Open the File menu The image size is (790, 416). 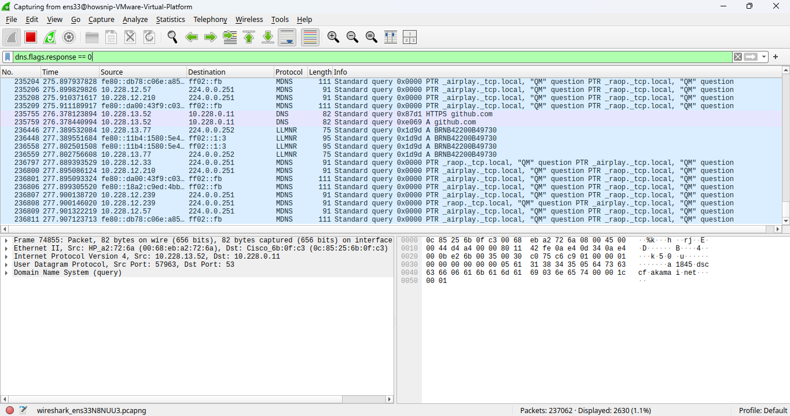click(x=12, y=20)
